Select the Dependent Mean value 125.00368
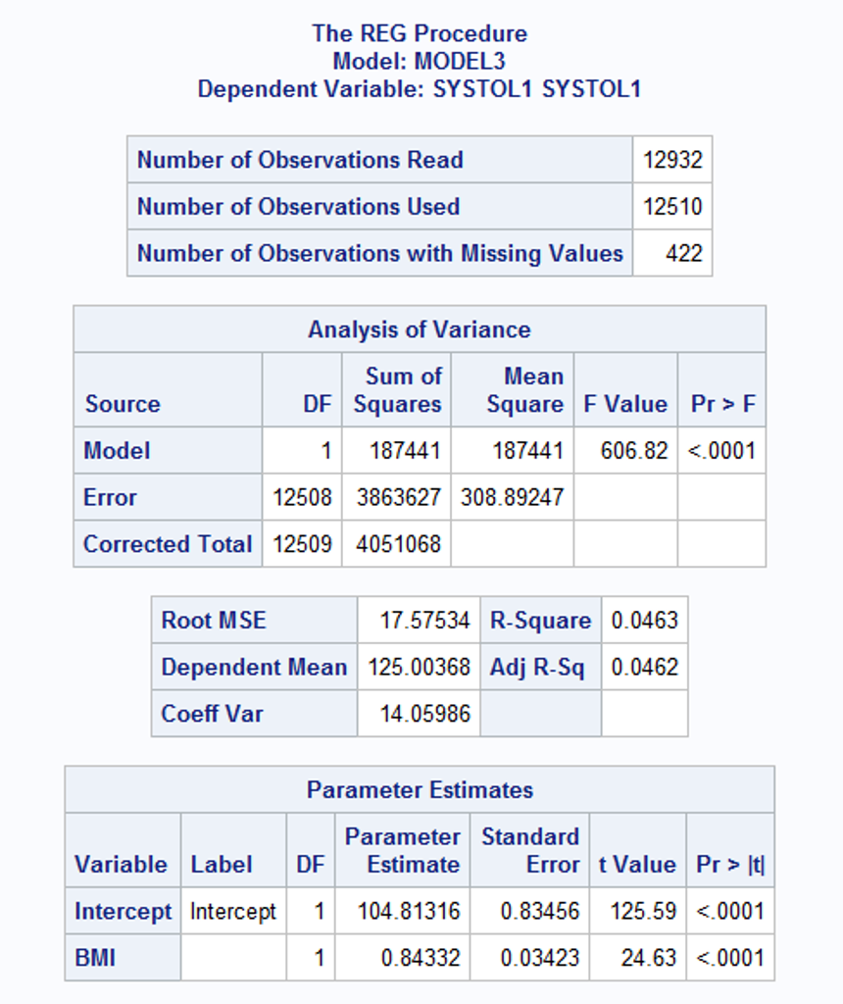 (420, 668)
